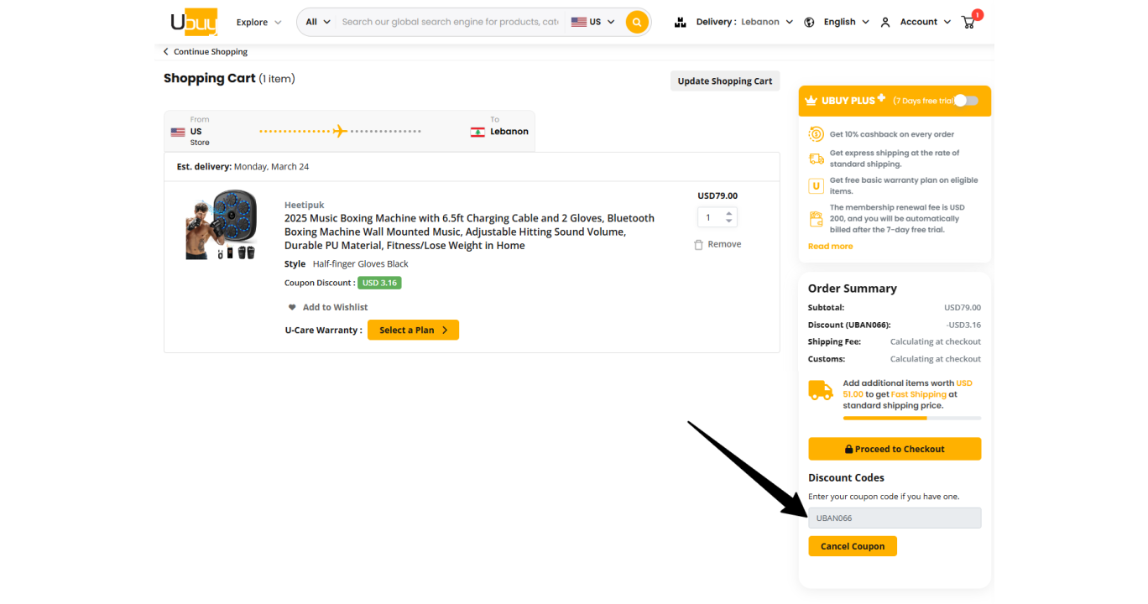This screenshot has height=604, width=1148.
Task: Click the globe language icon
Action: [x=809, y=22]
